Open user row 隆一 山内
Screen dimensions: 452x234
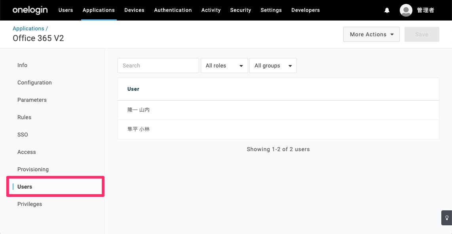[278, 110]
